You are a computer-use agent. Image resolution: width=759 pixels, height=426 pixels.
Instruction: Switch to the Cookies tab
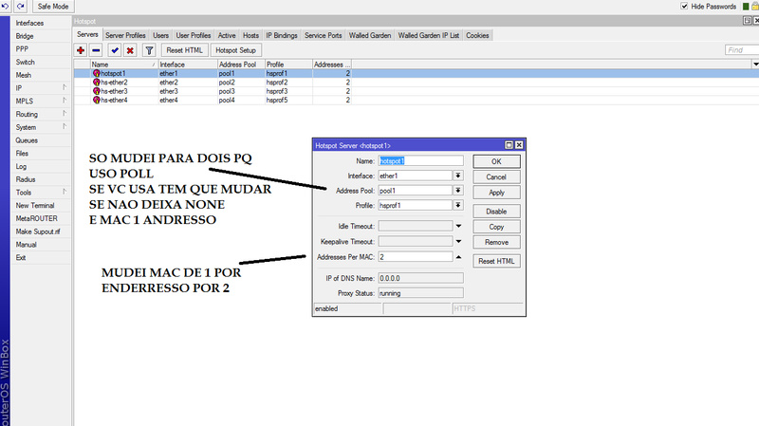(x=477, y=35)
